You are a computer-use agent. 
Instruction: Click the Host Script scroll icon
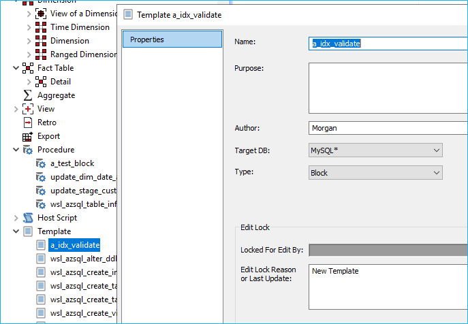tap(28, 218)
